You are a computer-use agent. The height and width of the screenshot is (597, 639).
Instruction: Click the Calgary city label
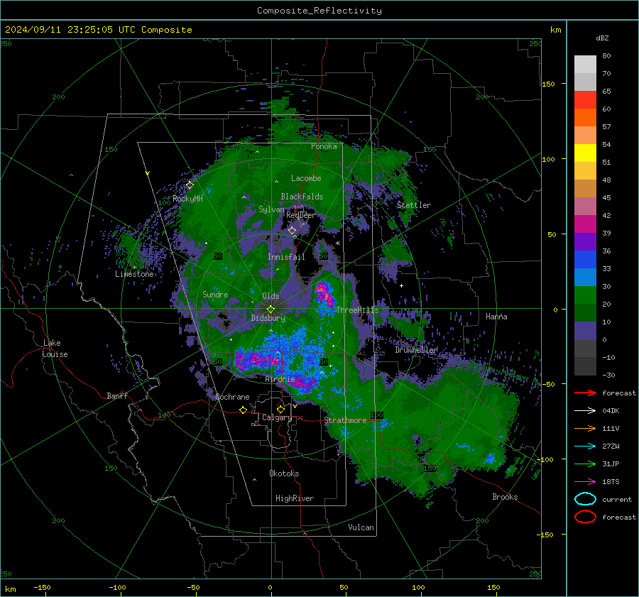point(277,417)
